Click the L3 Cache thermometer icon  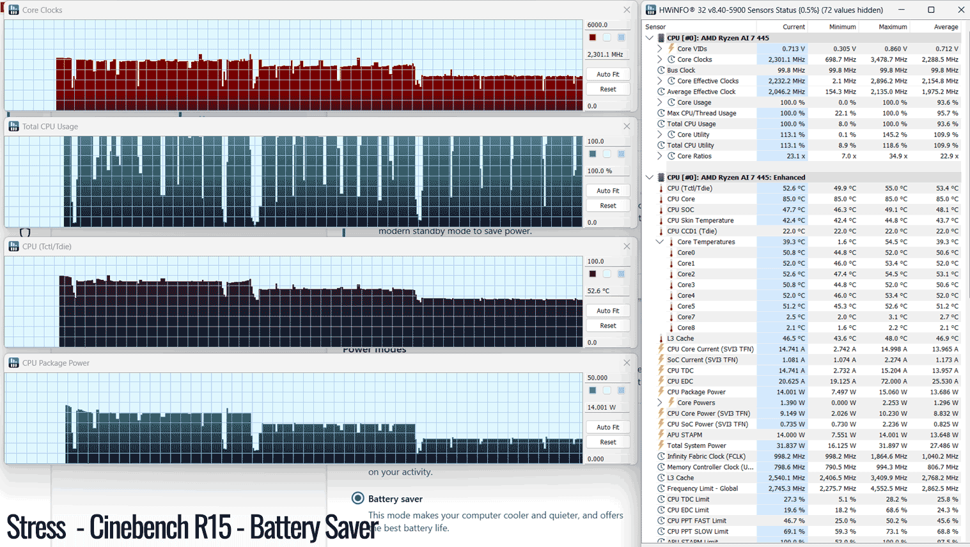tap(661, 339)
